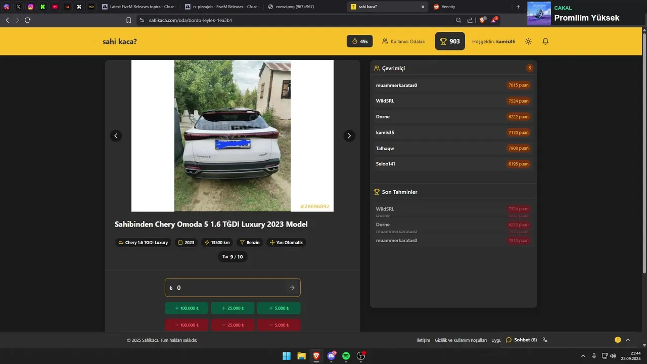The height and width of the screenshot is (364, 647).
Task: Click the Benzin fuel tag
Action: [250, 243]
